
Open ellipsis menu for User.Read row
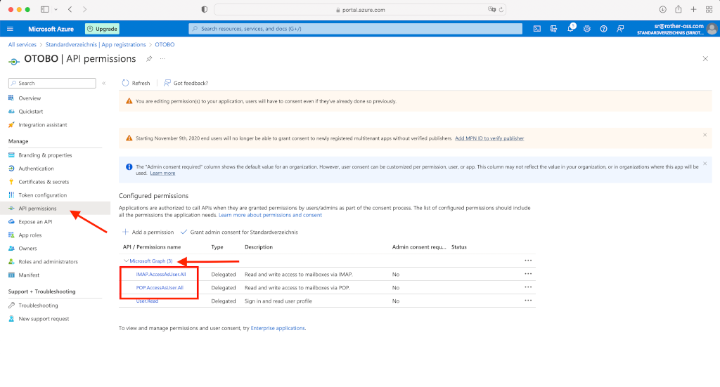528,301
